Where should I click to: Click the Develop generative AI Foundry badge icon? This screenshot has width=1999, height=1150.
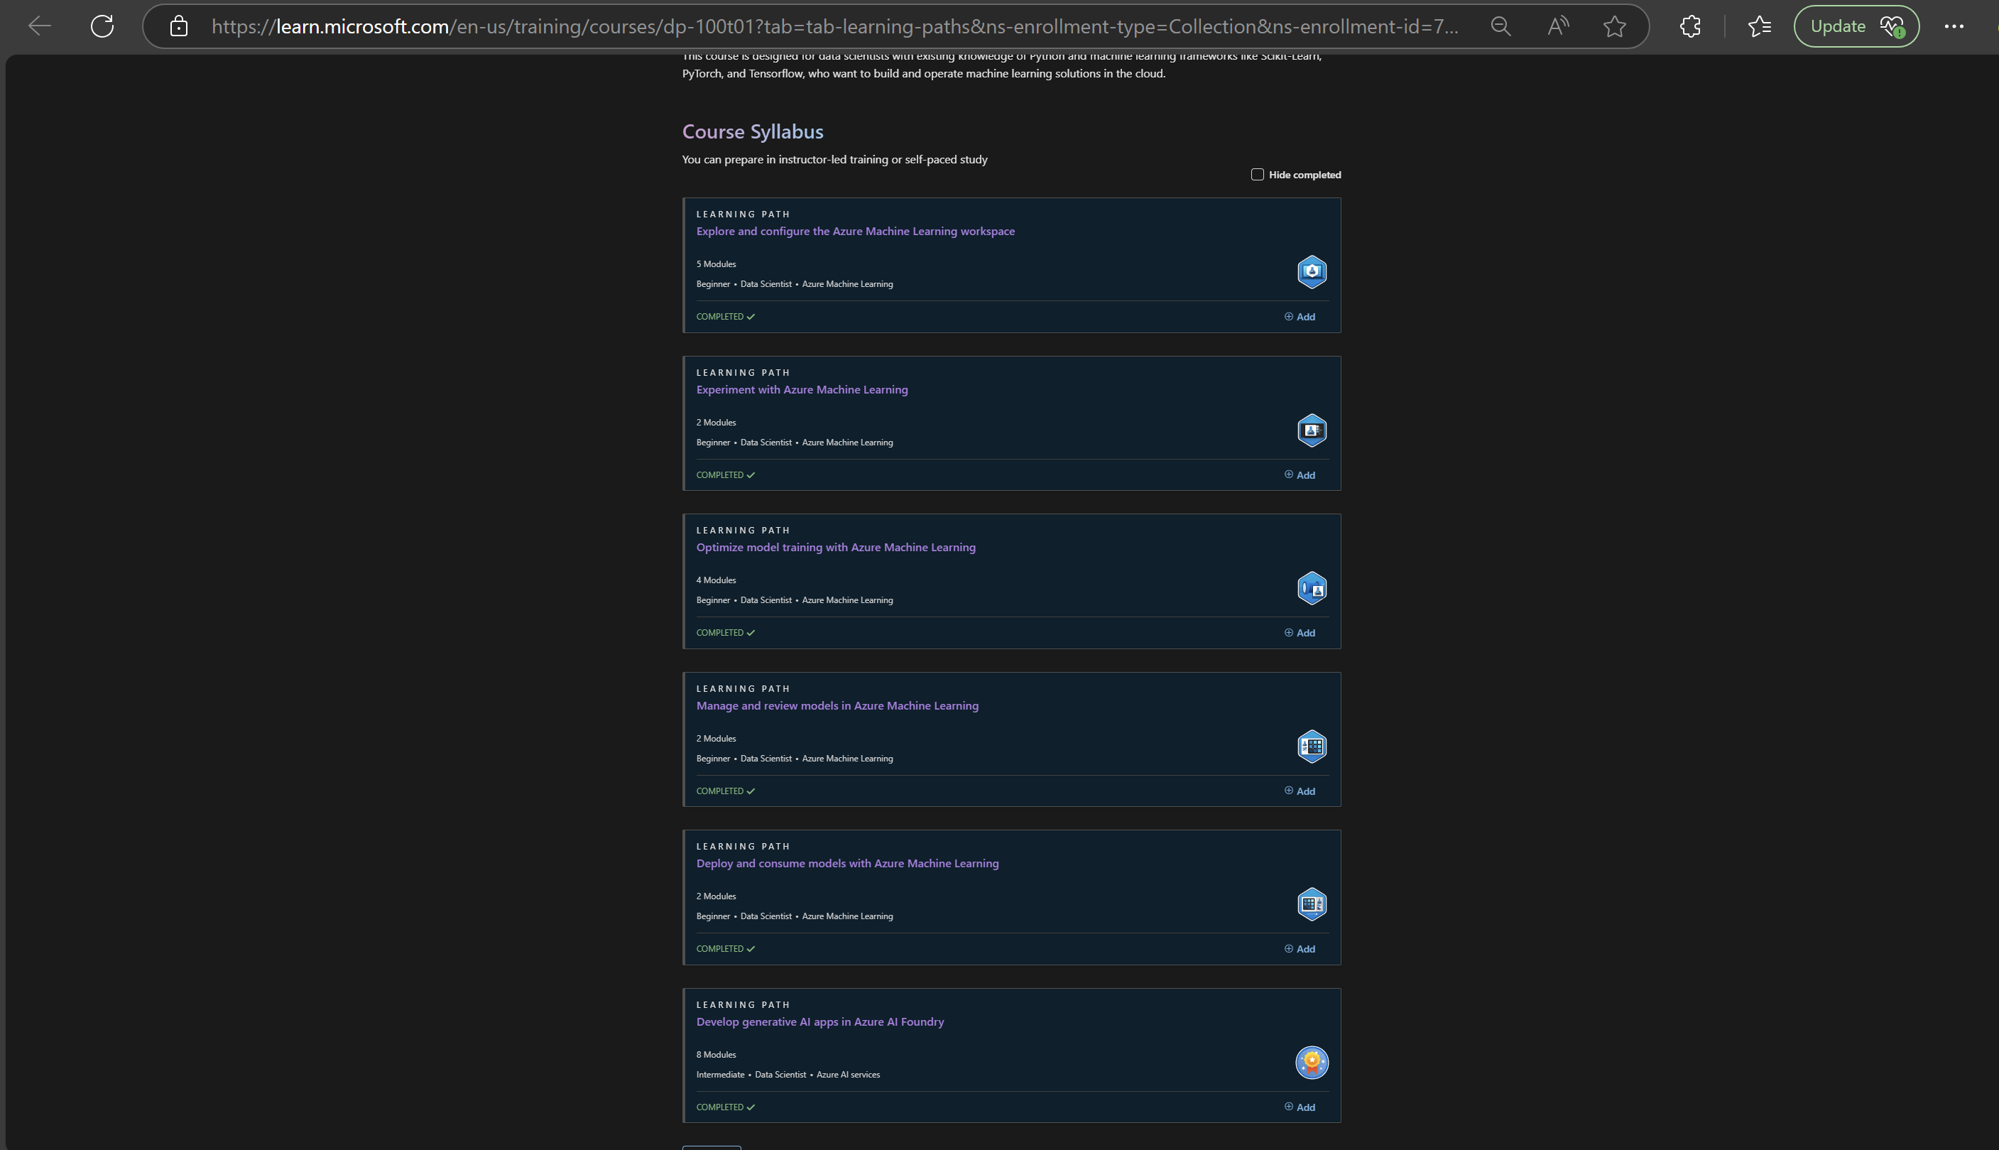pyautogui.click(x=1311, y=1061)
